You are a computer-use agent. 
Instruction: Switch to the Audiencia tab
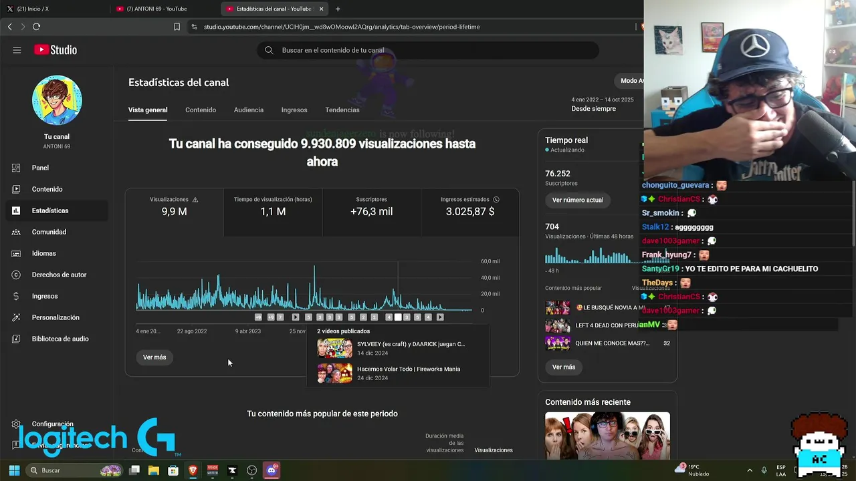[249, 110]
